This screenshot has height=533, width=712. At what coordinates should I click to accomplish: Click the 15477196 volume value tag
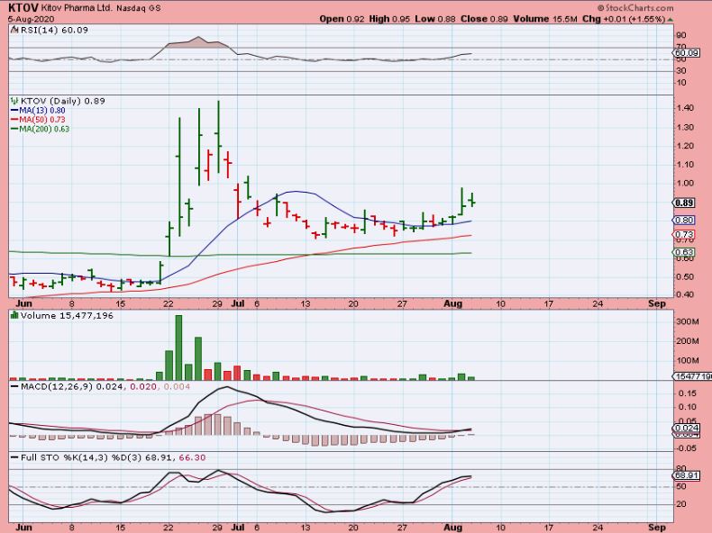[692, 376]
